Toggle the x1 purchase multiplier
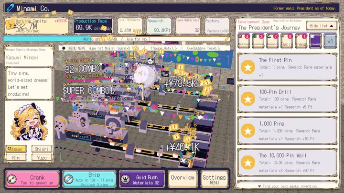 pos(330,41)
